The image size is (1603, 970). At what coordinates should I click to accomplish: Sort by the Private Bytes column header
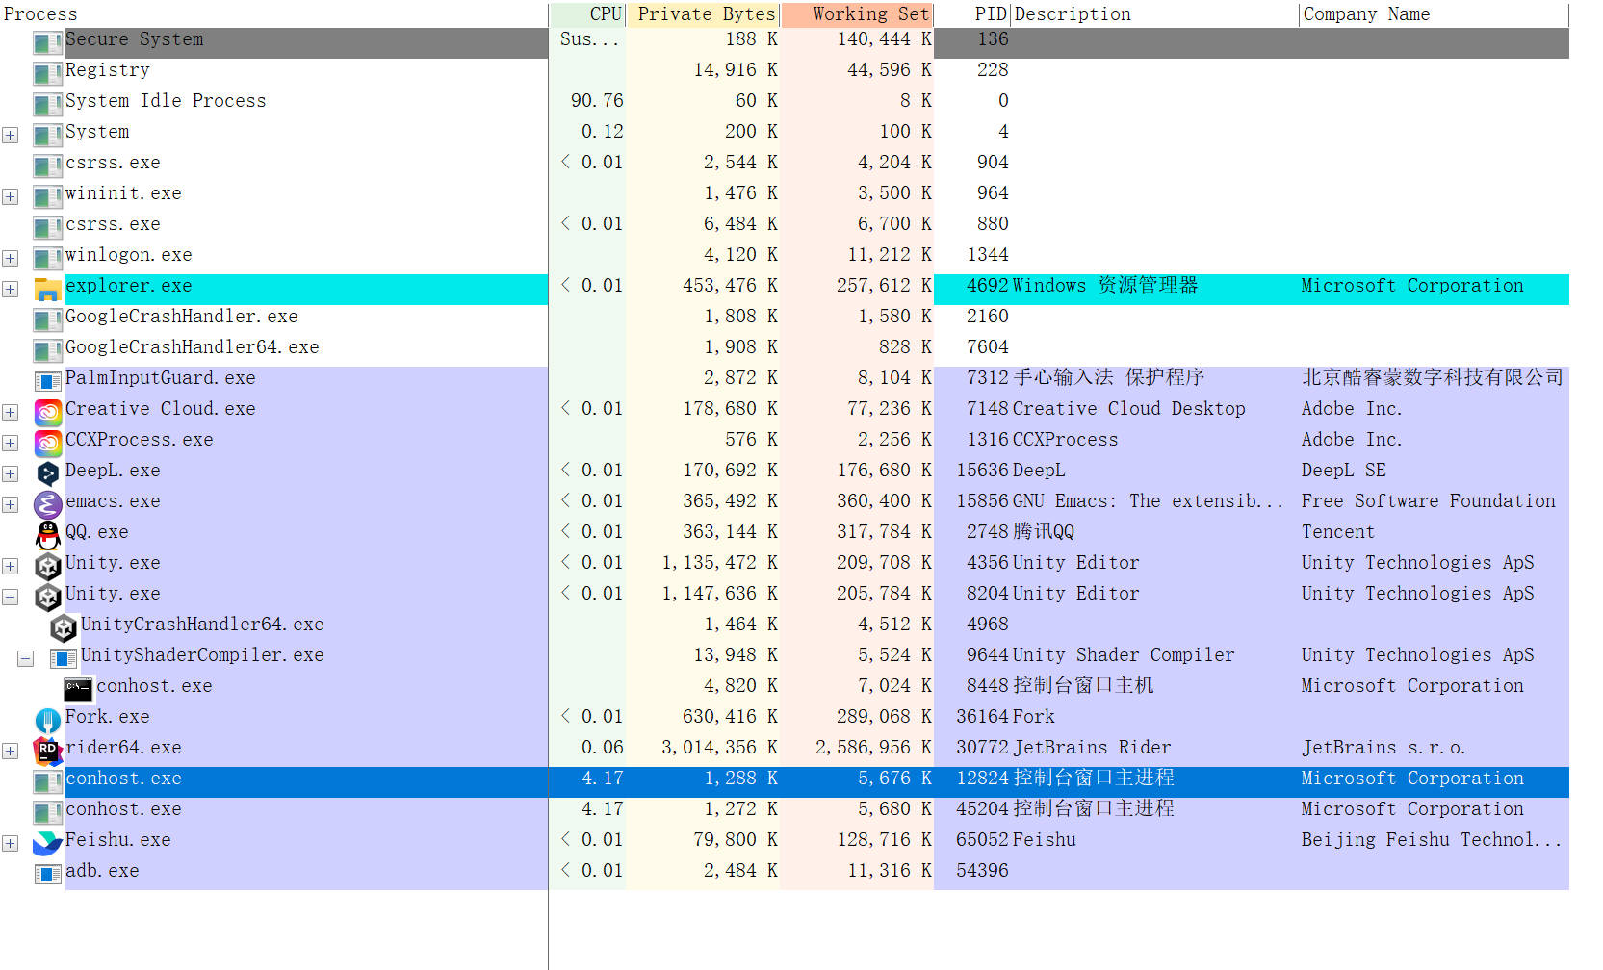click(703, 13)
